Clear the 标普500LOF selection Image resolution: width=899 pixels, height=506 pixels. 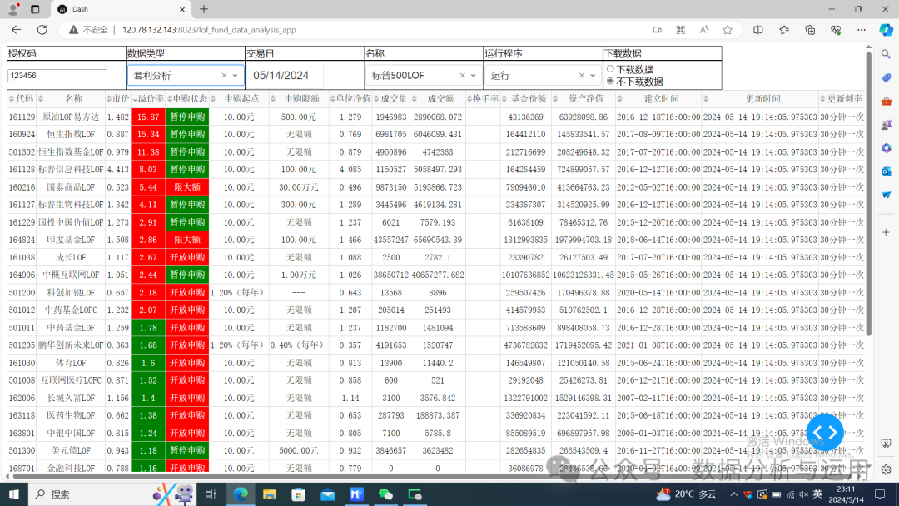coord(463,76)
